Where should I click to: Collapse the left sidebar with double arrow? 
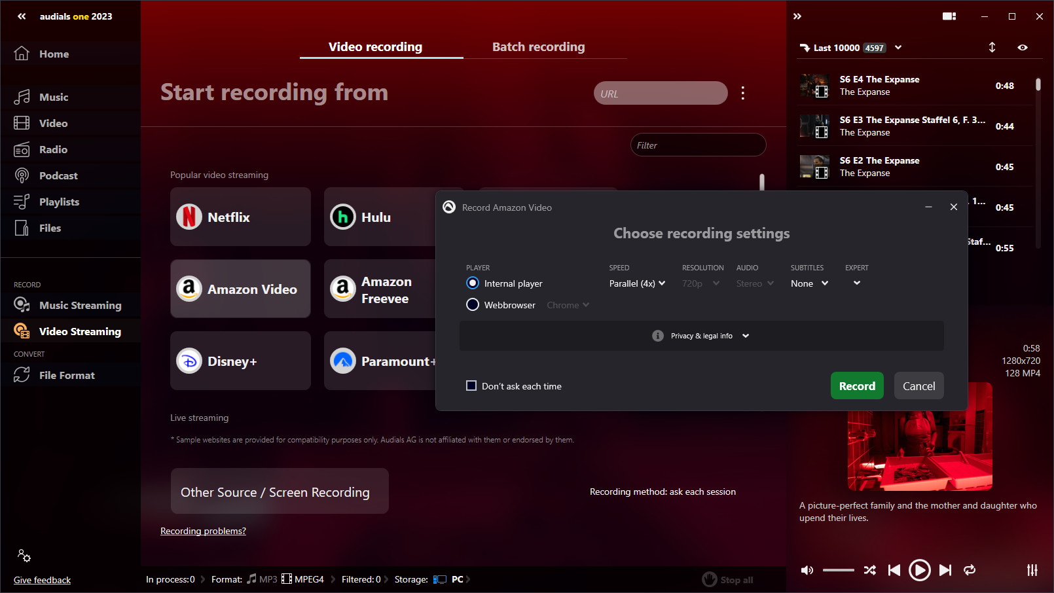pos(22,16)
